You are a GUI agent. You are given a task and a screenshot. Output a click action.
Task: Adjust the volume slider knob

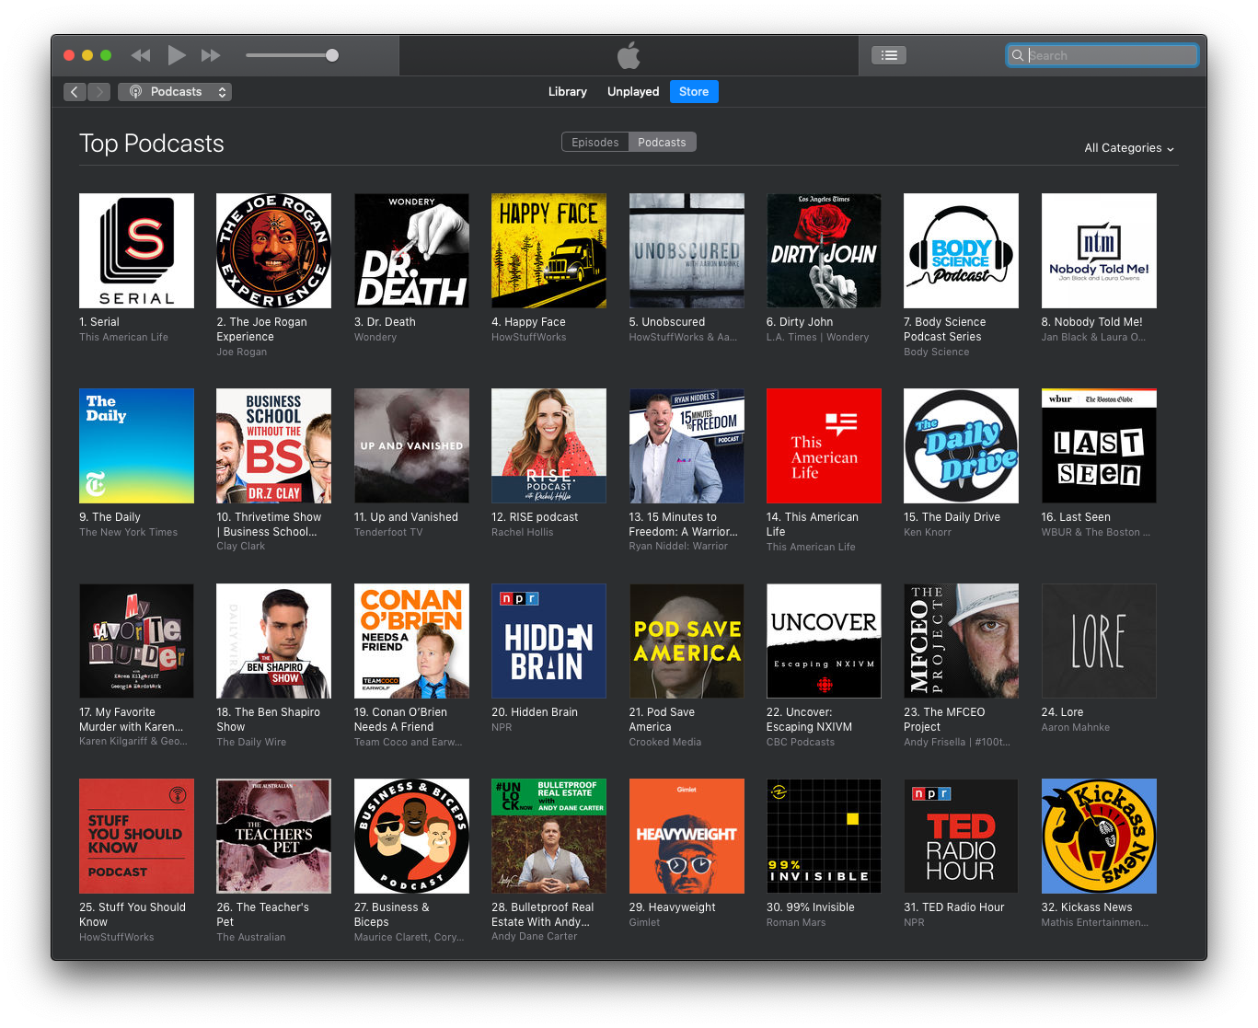pos(332,55)
